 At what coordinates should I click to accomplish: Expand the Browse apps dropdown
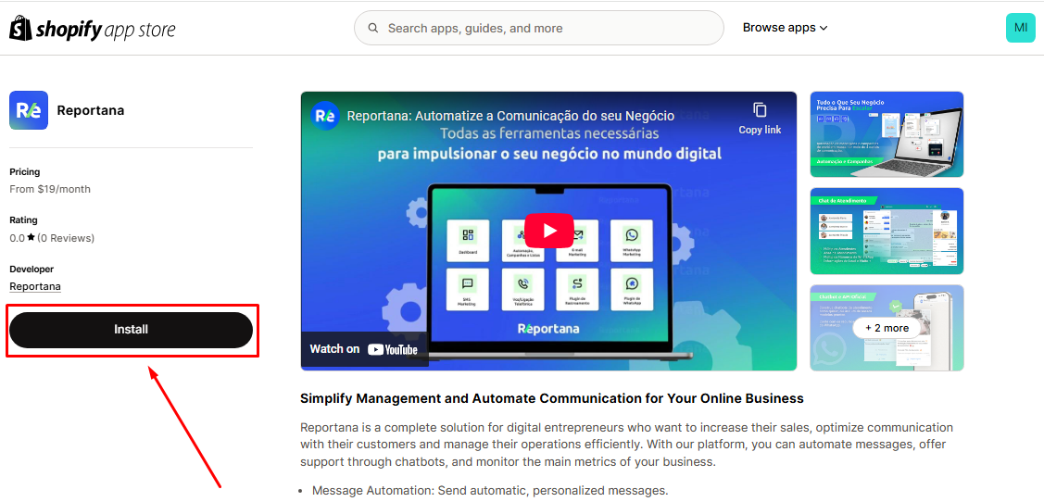(785, 28)
